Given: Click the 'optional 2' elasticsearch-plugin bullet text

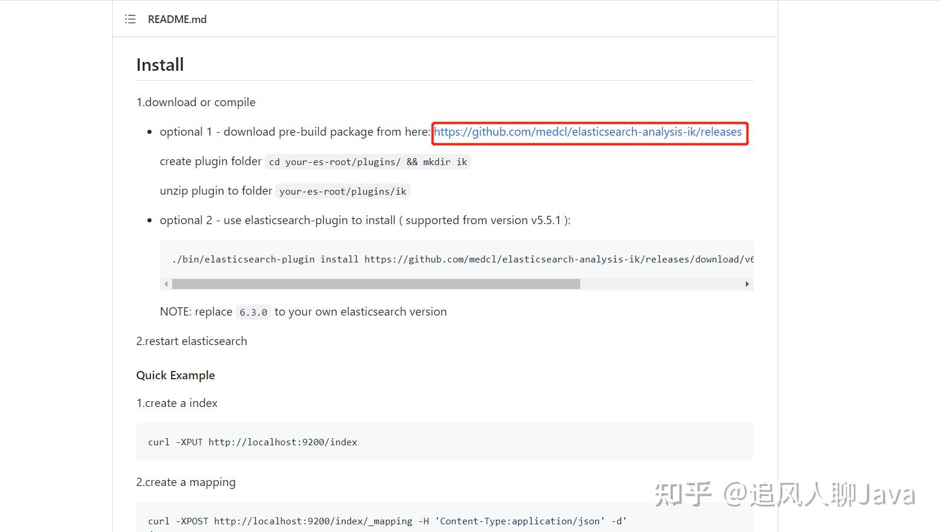Looking at the screenshot, I should point(365,220).
